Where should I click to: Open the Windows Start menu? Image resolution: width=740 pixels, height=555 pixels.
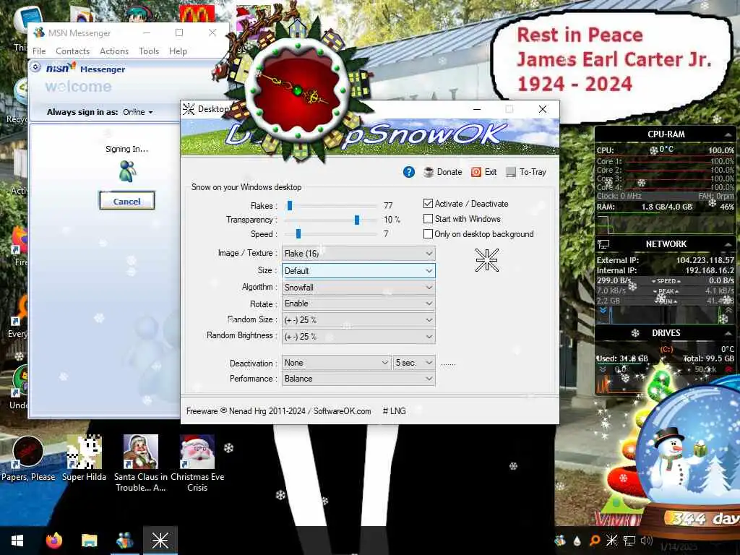(17, 541)
